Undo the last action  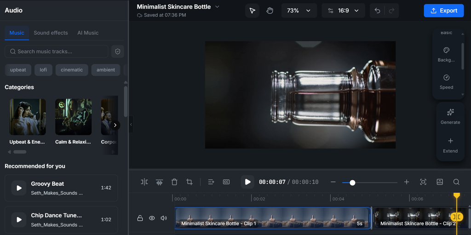coord(377,11)
